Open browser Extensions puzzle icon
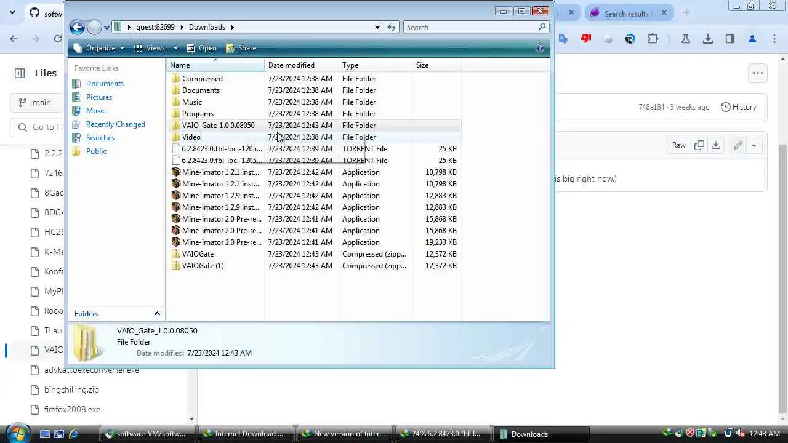788x443 pixels. click(653, 39)
